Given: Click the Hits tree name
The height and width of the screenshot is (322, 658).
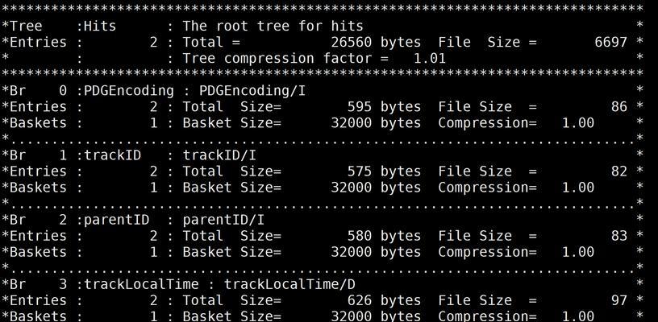Looking at the screenshot, I should 100,26.
